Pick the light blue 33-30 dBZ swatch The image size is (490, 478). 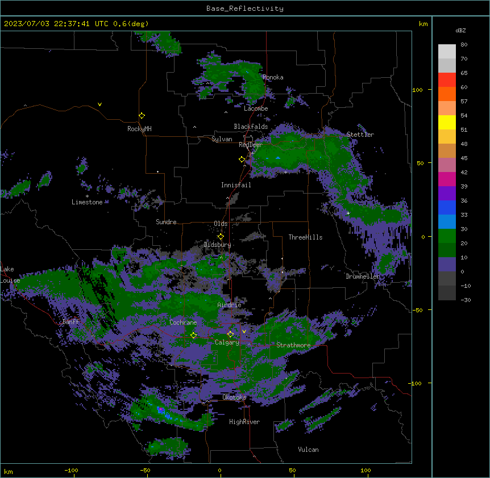pyautogui.click(x=447, y=221)
